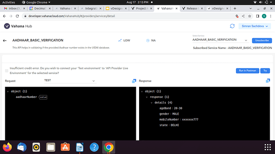This screenshot has width=275, height=154.
Task: Click the Unsubscribe button
Action: (x=262, y=41)
